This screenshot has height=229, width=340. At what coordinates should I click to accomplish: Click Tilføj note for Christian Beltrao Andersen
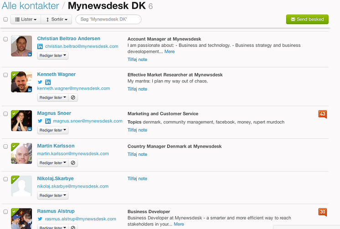coord(137,60)
